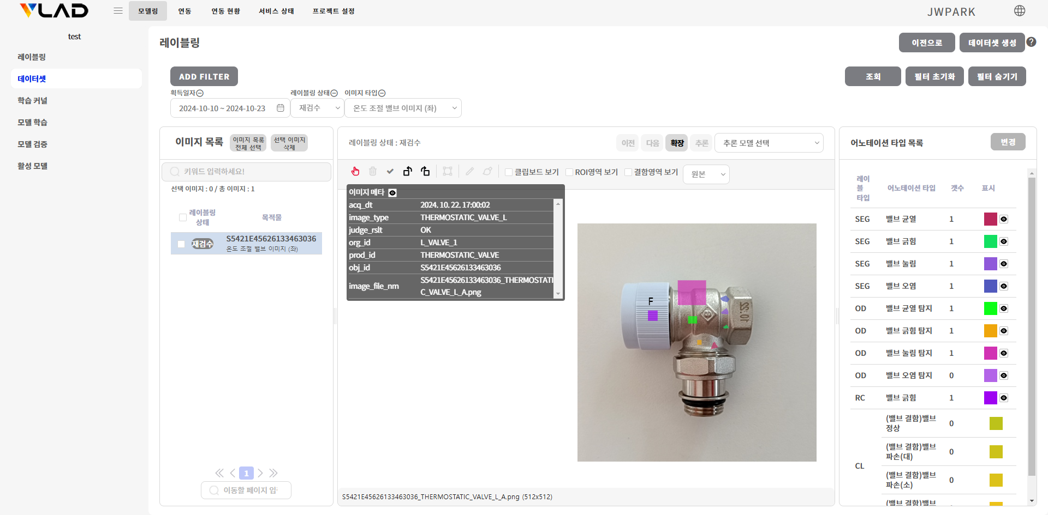1048x515 pixels.
Task: Click the 데이터셋 생성 button
Action: [992, 43]
